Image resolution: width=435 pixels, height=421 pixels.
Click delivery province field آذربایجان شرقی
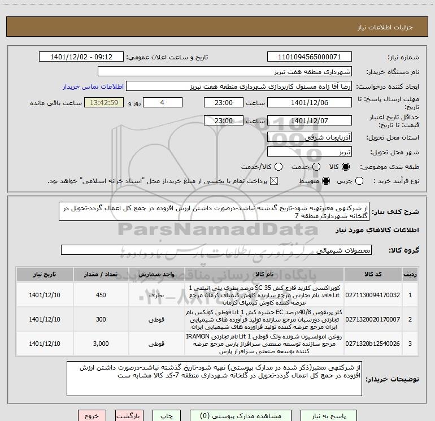click(x=310, y=137)
